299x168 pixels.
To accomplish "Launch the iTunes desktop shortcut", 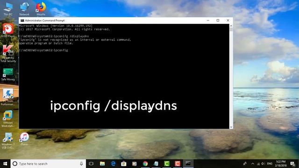I will coord(24,139).
